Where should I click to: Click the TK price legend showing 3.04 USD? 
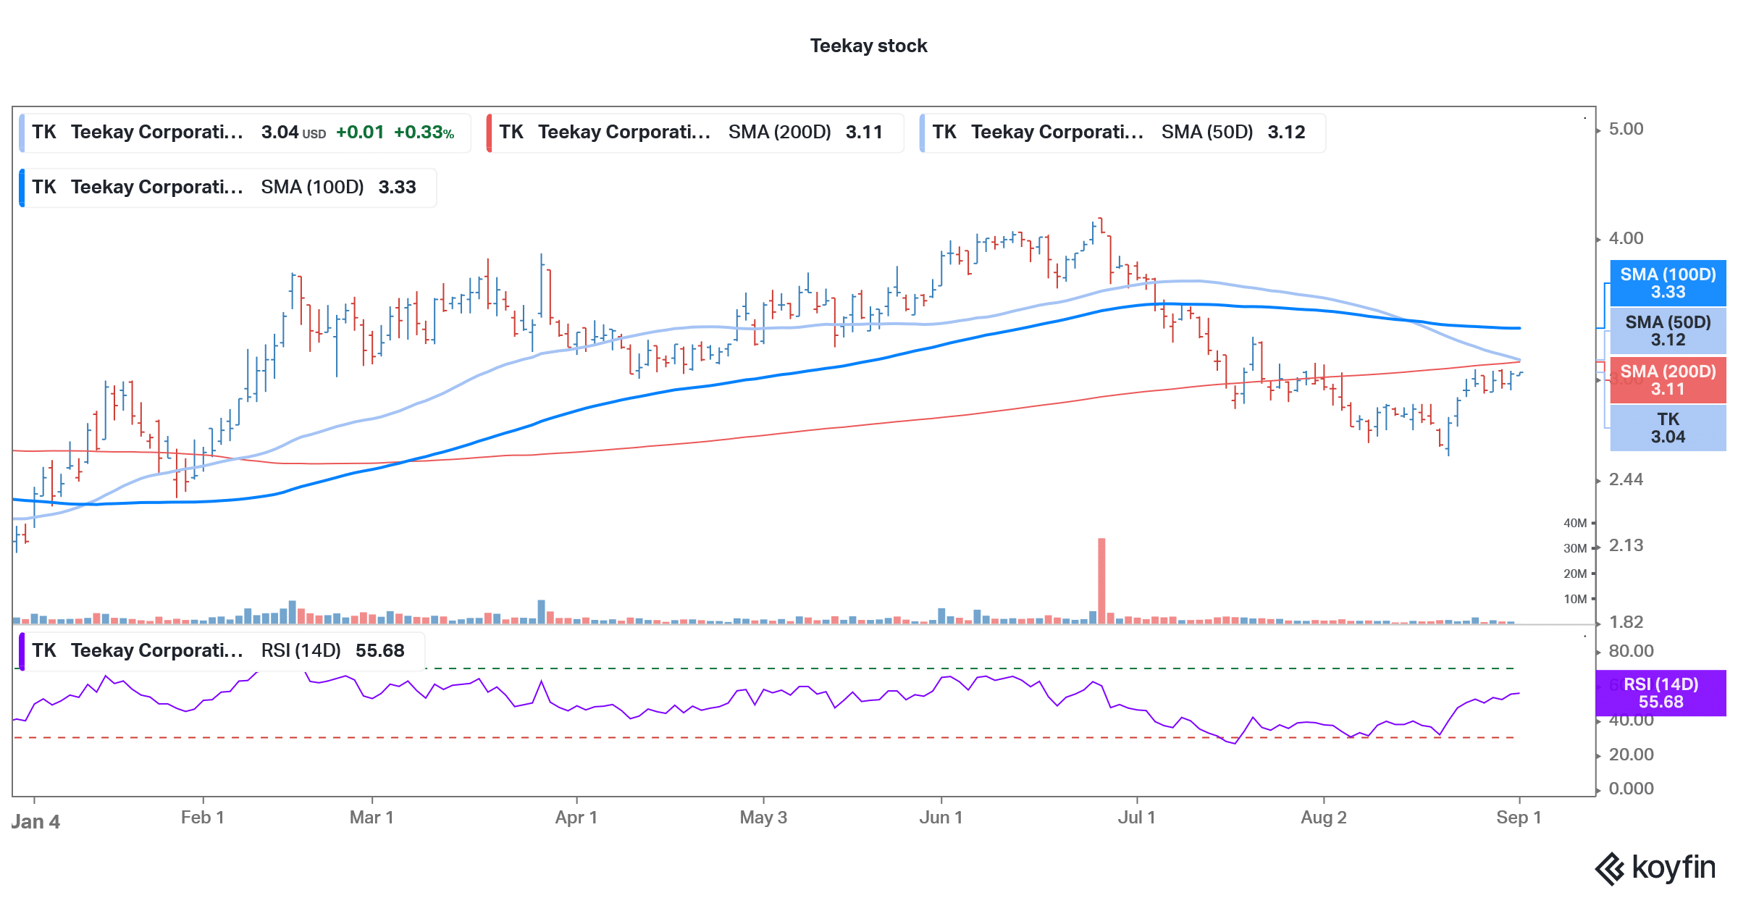pos(245,133)
